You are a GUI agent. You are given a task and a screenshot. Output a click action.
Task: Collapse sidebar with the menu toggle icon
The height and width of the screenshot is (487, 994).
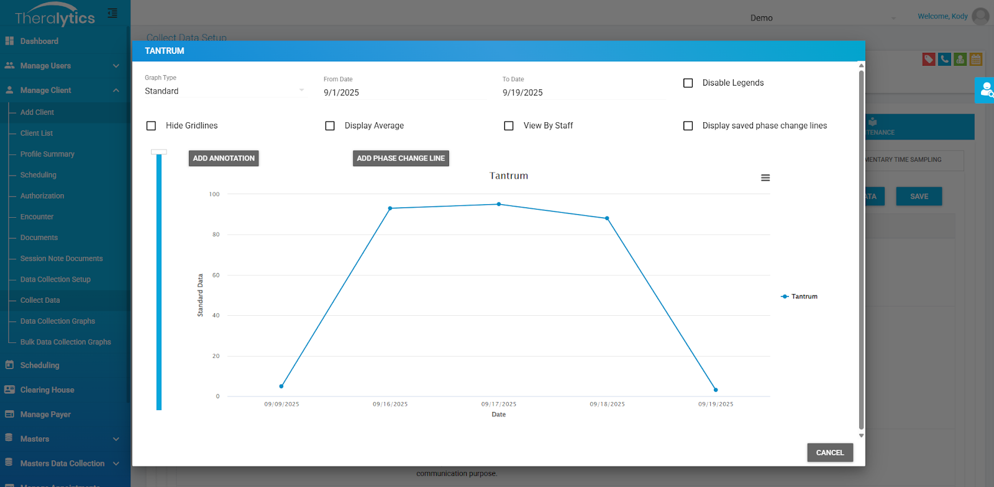pos(112,13)
